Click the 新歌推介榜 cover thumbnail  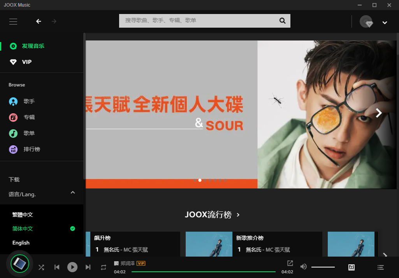click(x=209, y=244)
